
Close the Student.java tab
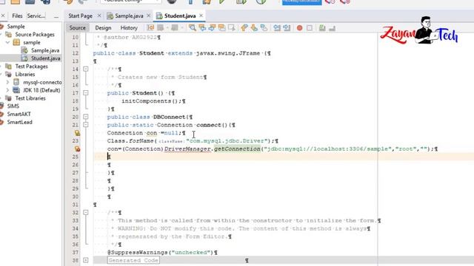(201, 16)
